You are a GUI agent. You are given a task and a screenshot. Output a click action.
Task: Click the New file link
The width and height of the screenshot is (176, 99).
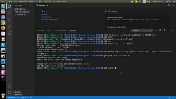pyautogui.click(x=45, y=15)
